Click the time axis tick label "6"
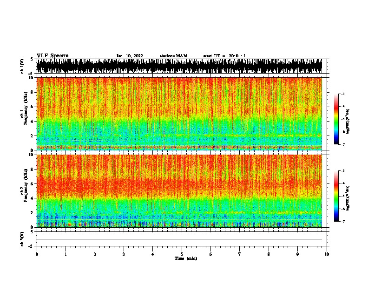368x285 pixels. pyautogui.click(x=211, y=254)
